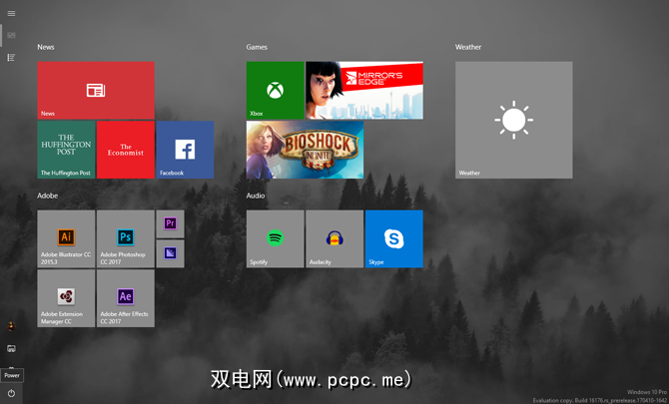
Task: Launch Adobe After Effects CC 2017
Action: click(x=126, y=298)
